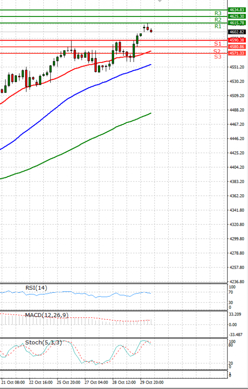Click the 28 Oct 12:00 time label
This screenshot has width=248, height=389.
124,382
